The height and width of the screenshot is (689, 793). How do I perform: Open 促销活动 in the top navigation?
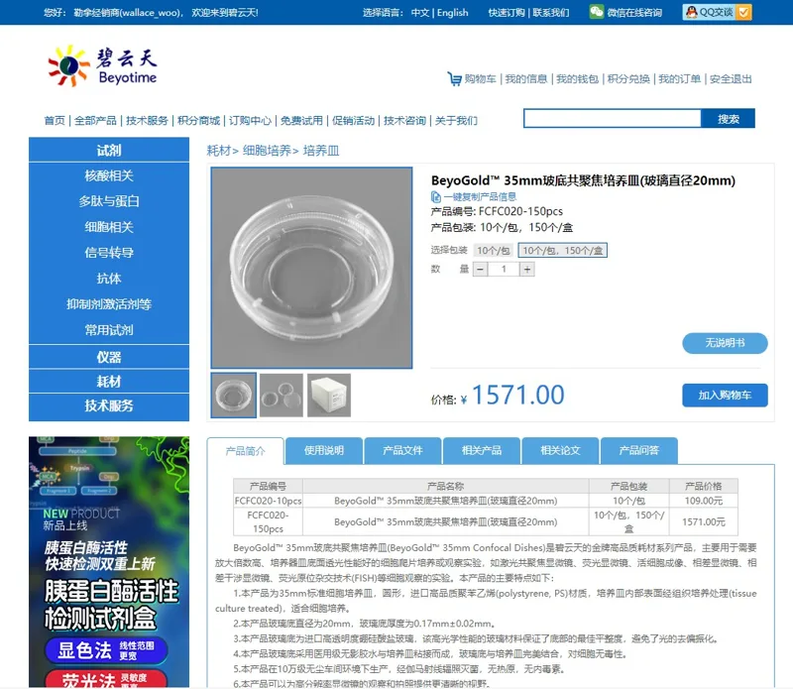coord(353,120)
